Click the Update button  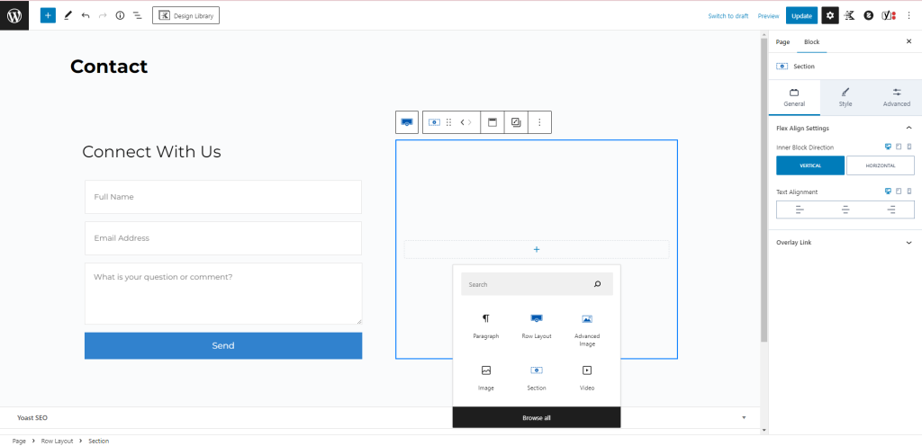(x=801, y=15)
